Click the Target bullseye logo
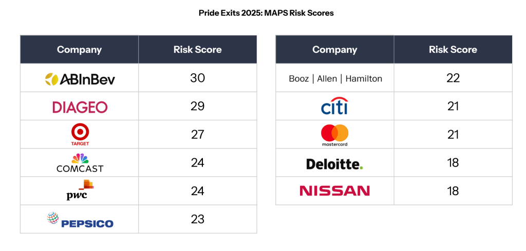Viewport: 526px width, 251px height. coord(80,135)
